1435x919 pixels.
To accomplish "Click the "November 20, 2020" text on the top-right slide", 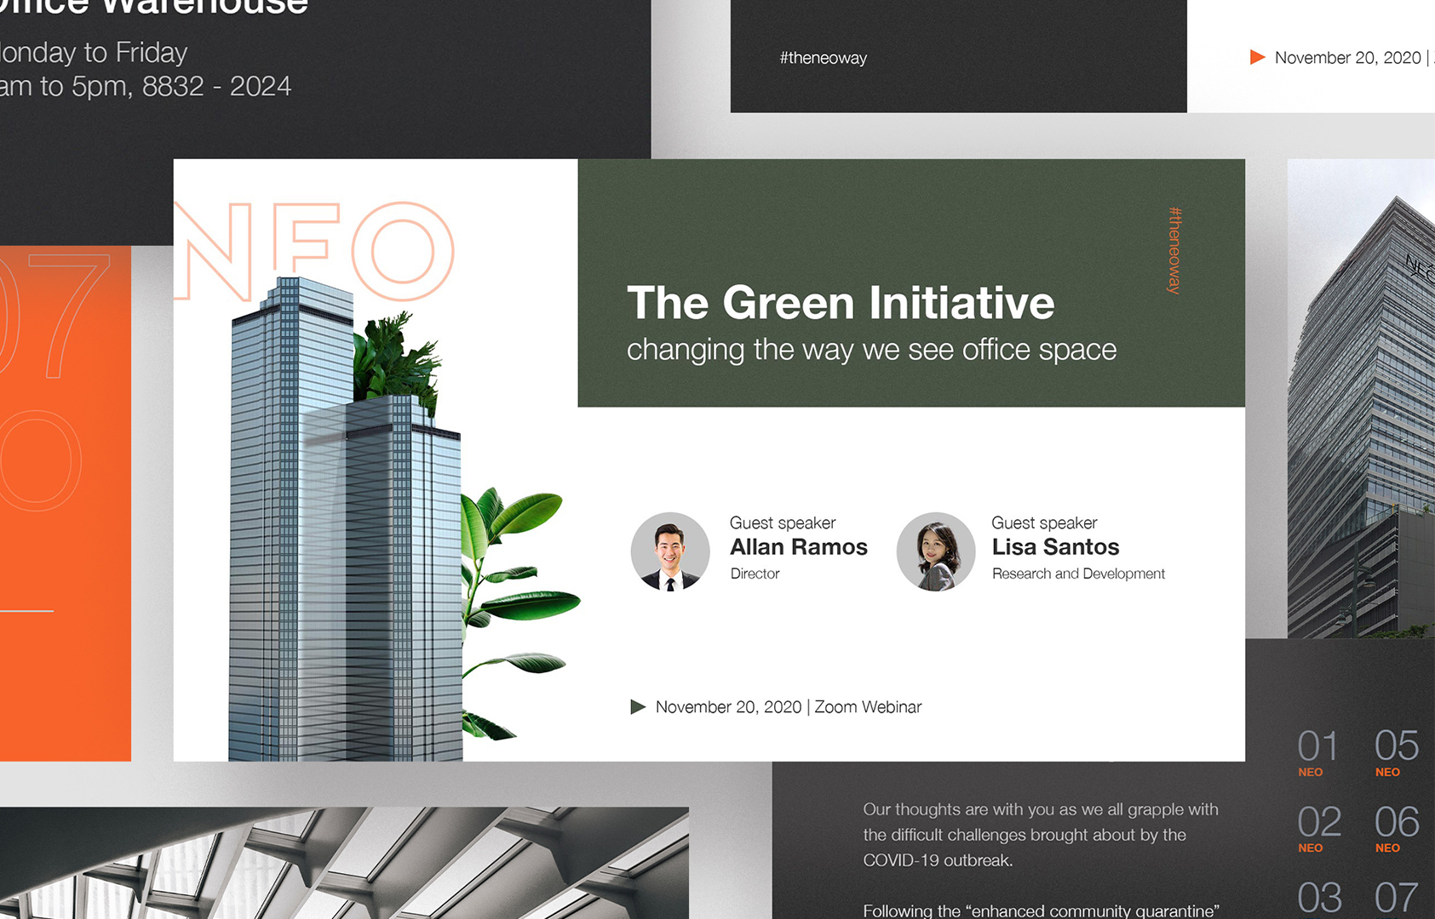I will point(1347,58).
